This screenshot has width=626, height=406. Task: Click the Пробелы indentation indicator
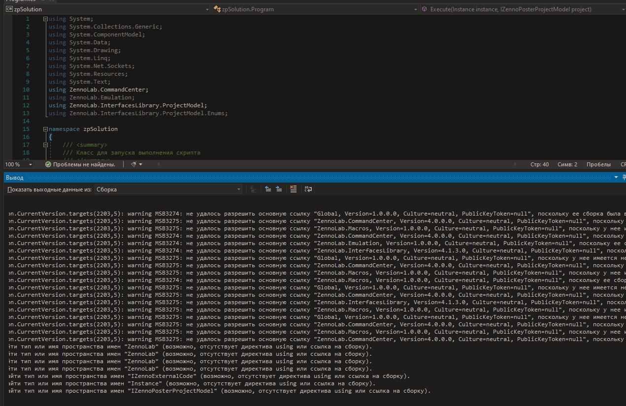598,164
